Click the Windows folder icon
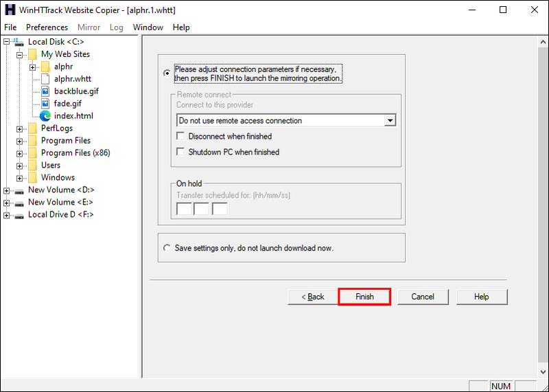The height and width of the screenshot is (392, 549). tap(32, 178)
